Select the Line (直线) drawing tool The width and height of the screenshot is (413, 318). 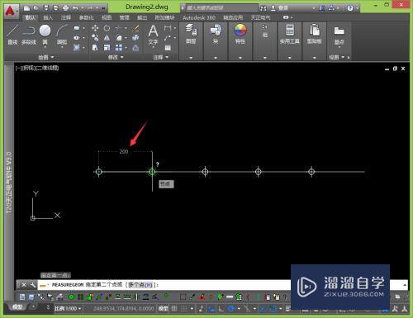coord(12,35)
